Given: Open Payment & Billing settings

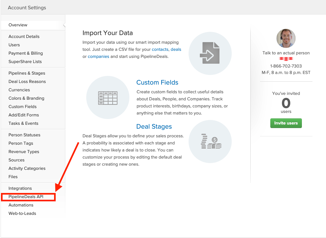Looking at the screenshot, I should pos(25,53).
